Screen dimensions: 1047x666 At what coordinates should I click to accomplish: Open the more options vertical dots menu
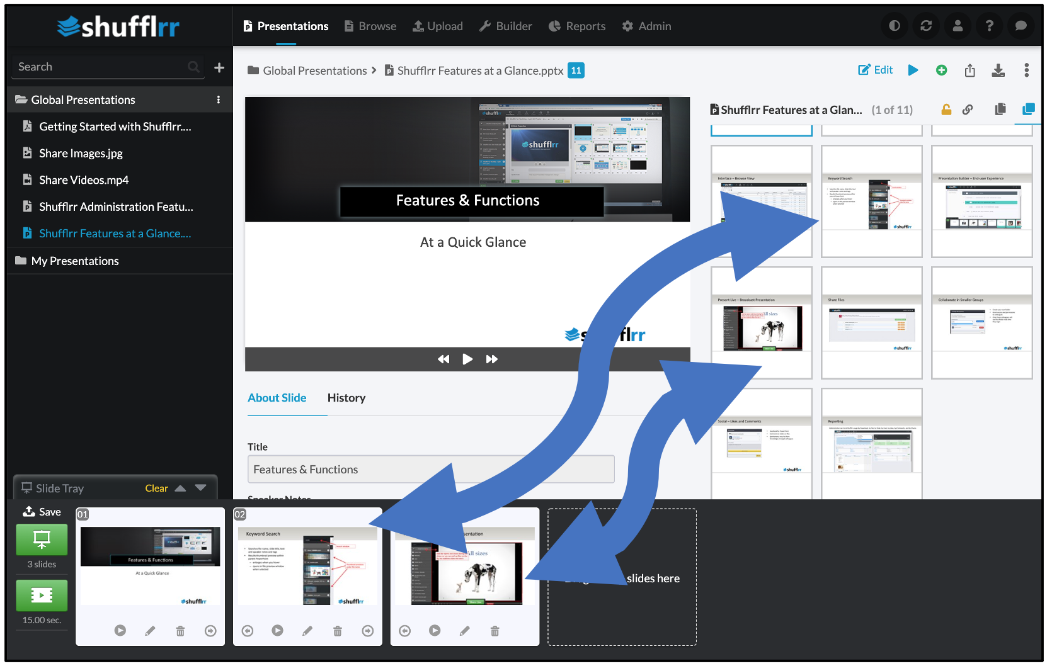coord(1026,70)
